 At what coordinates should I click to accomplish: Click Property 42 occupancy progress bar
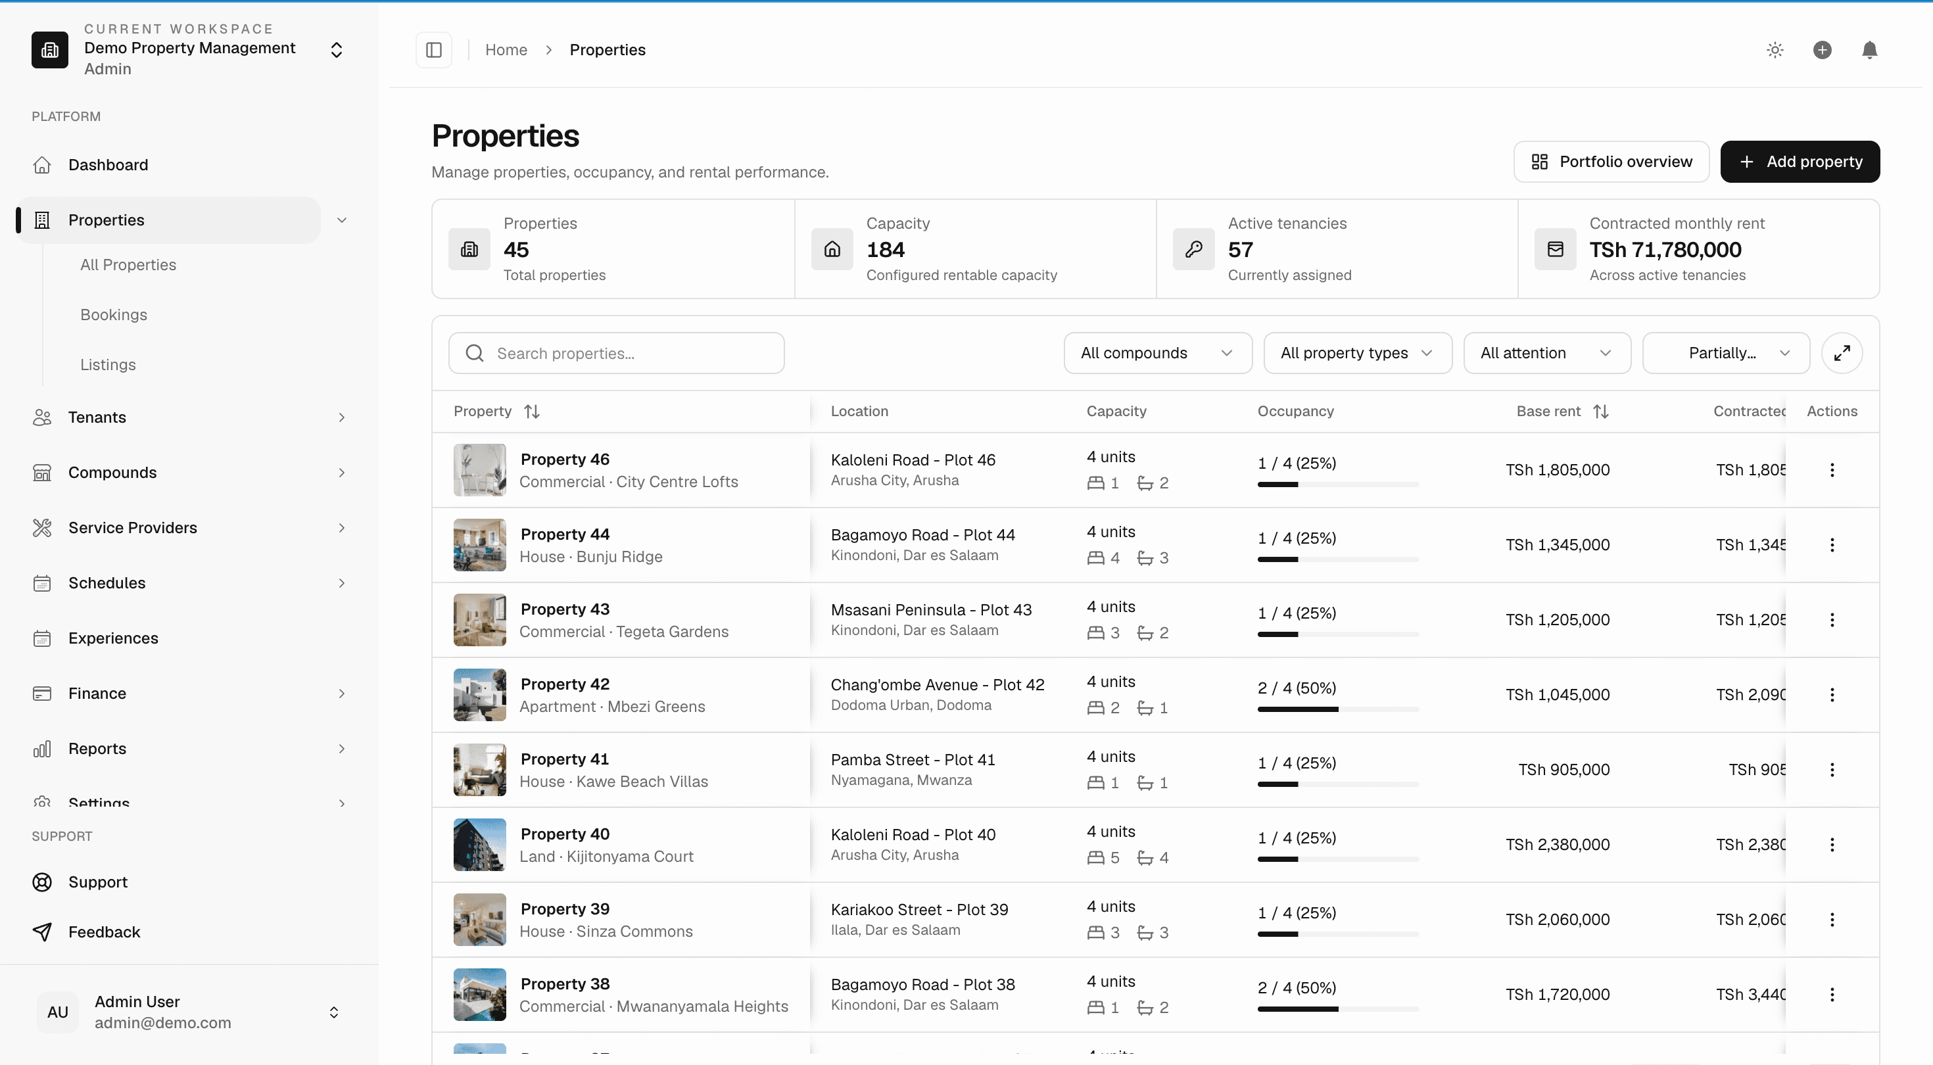click(x=1338, y=709)
